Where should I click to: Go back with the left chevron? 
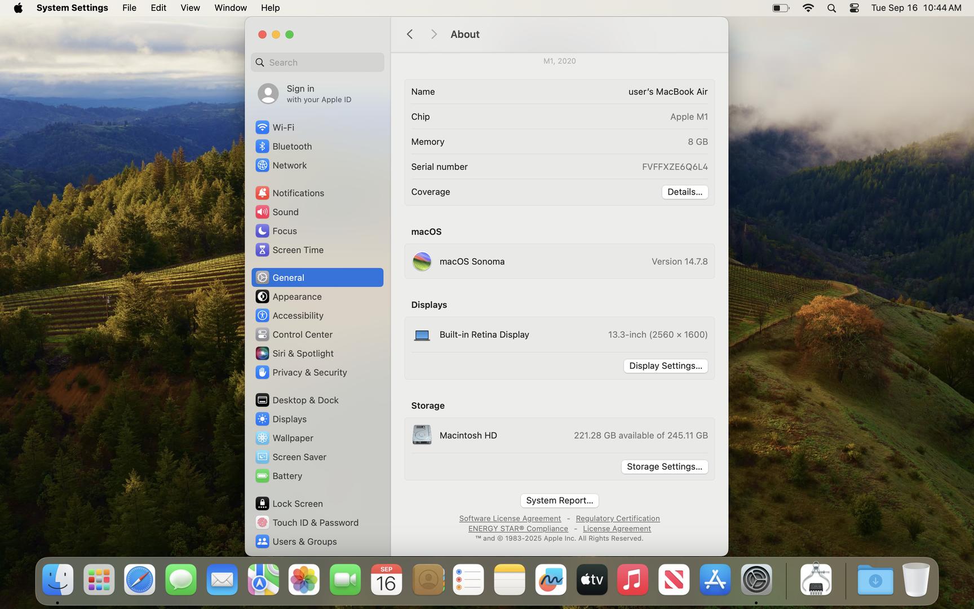point(410,34)
